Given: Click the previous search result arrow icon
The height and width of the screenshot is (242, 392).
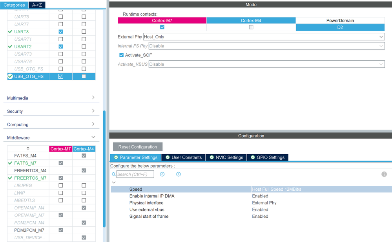Looking at the screenshot, I should [x=162, y=174].
